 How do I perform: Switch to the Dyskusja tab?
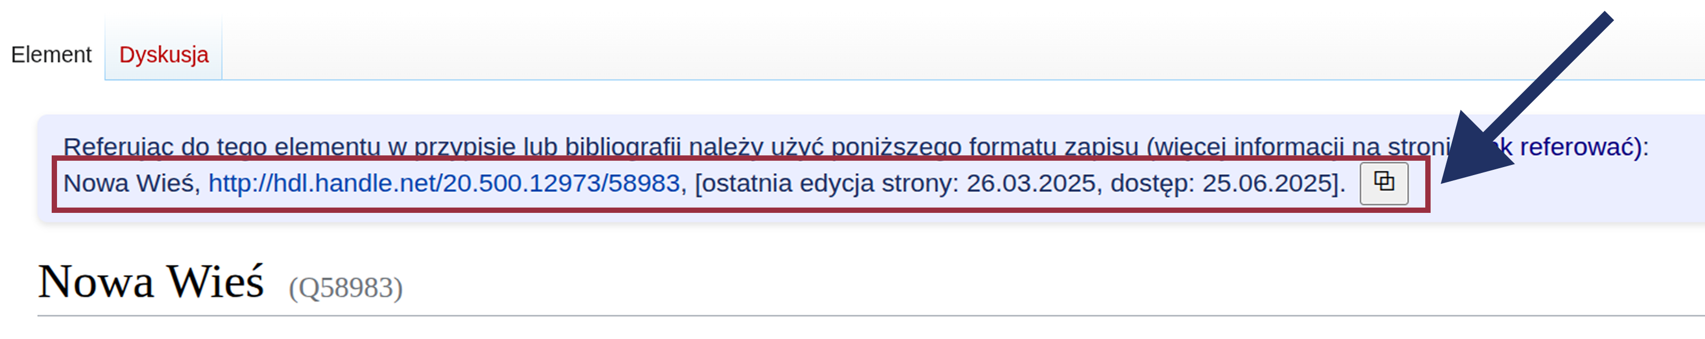pos(164,55)
